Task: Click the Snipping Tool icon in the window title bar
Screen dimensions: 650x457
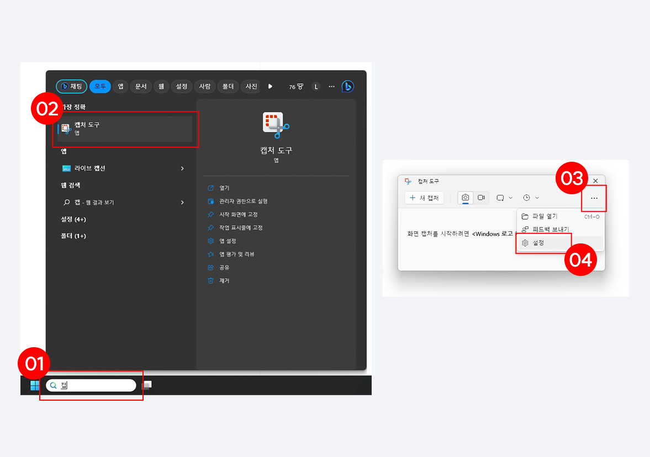Action: (x=408, y=180)
